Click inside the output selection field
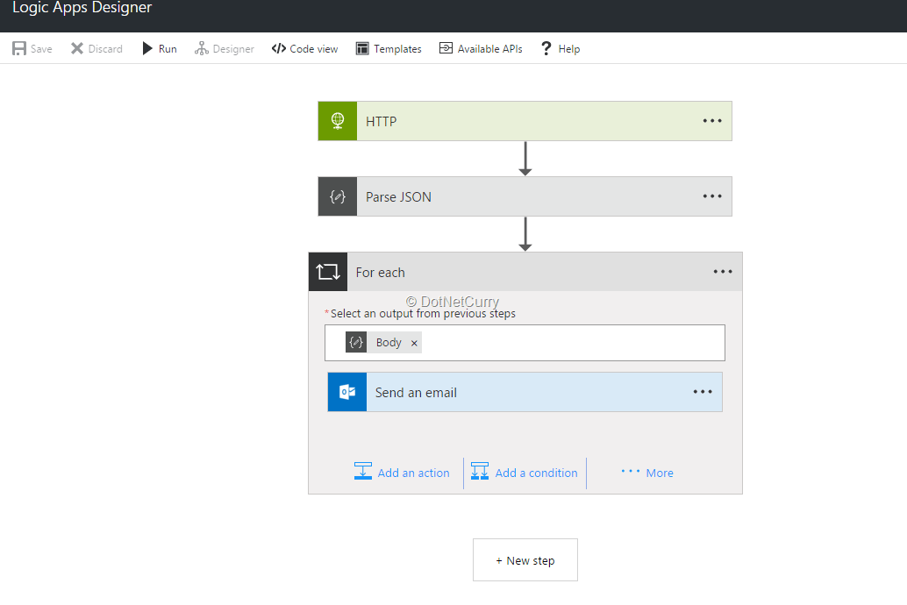The width and height of the screenshot is (907, 605). coord(525,343)
